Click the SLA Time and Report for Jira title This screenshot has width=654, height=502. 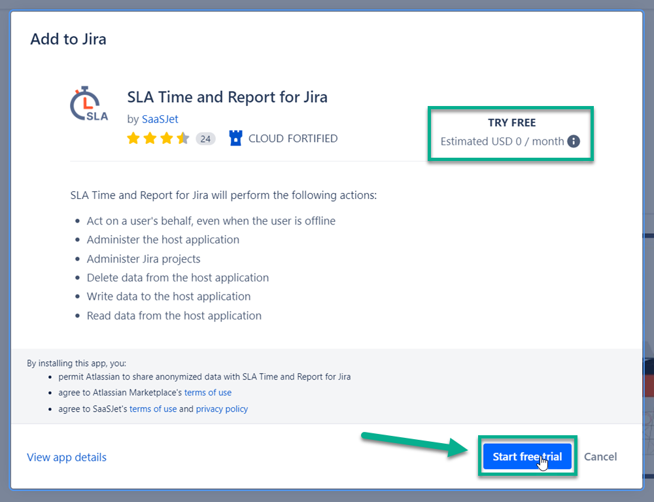[x=228, y=98]
